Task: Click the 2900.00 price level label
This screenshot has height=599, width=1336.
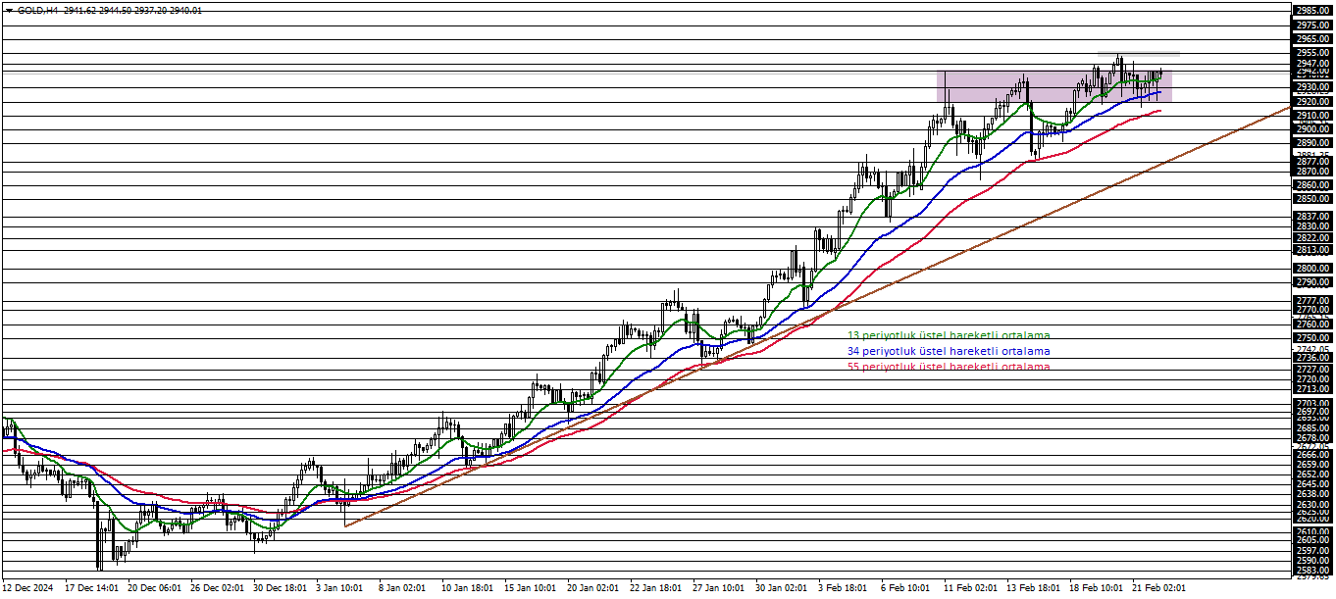Action: pos(1313,129)
